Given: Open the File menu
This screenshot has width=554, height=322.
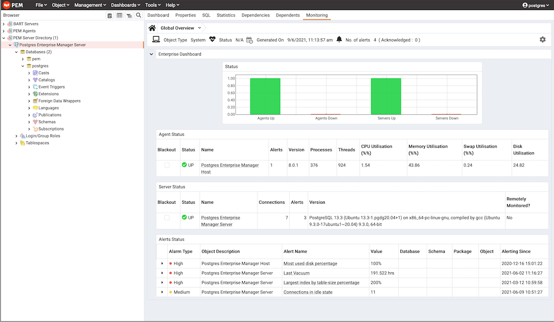Looking at the screenshot, I should tap(41, 5).
